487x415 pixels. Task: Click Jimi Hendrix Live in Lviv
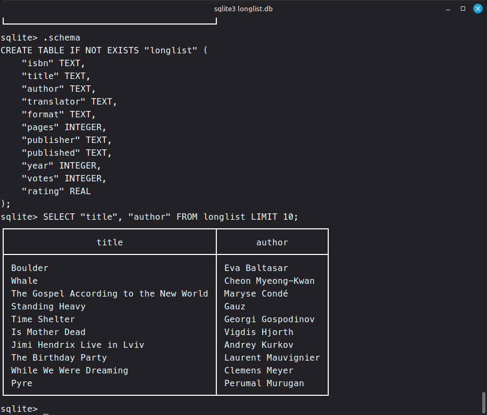coord(78,345)
